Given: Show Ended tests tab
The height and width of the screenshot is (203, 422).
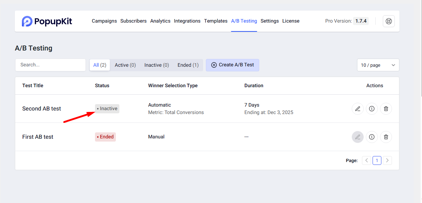Looking at the screenshot, I should pyautogui.click(x=188, y=65).
